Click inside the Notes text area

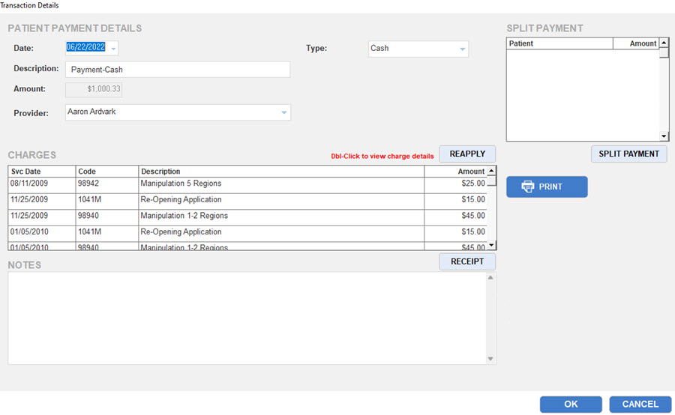247,318
